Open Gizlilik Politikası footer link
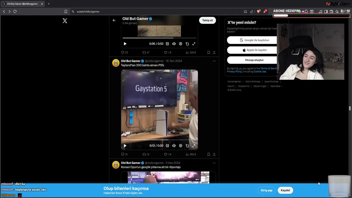This screenshot has width=352, height=198. (253, 82)
